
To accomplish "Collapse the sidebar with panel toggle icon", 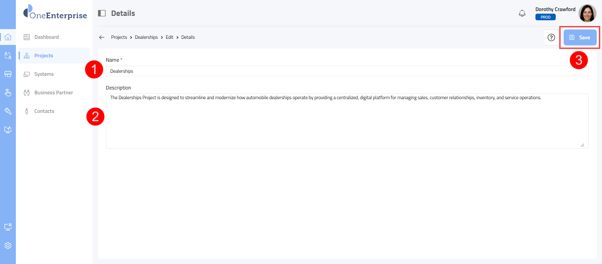I will click(x=102, y=13).
